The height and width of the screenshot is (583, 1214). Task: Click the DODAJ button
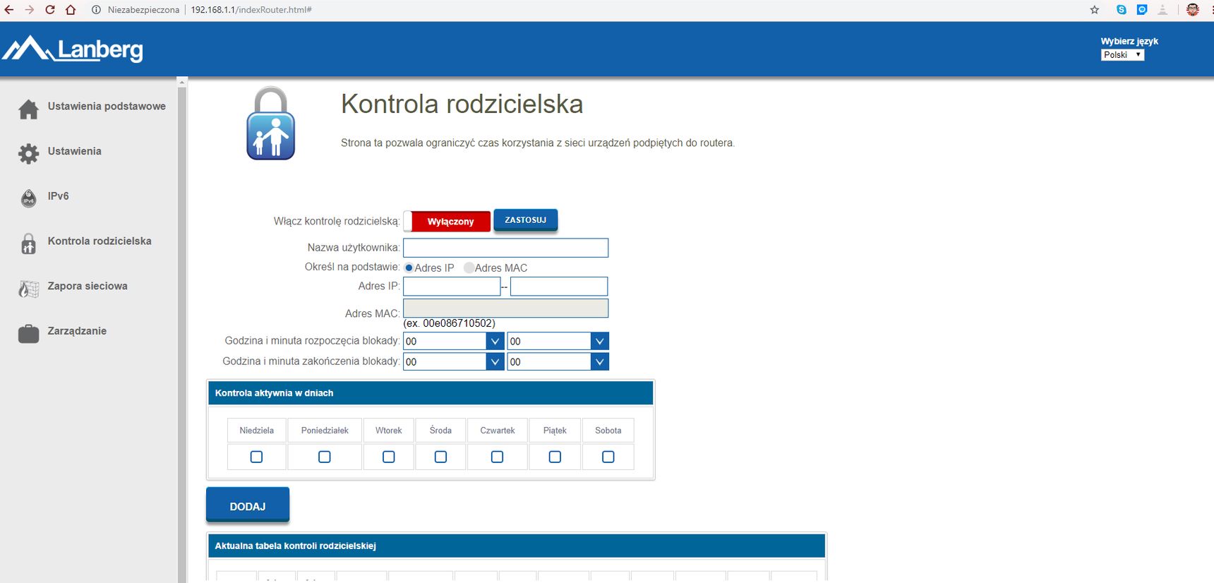click(x=248, y=505)
